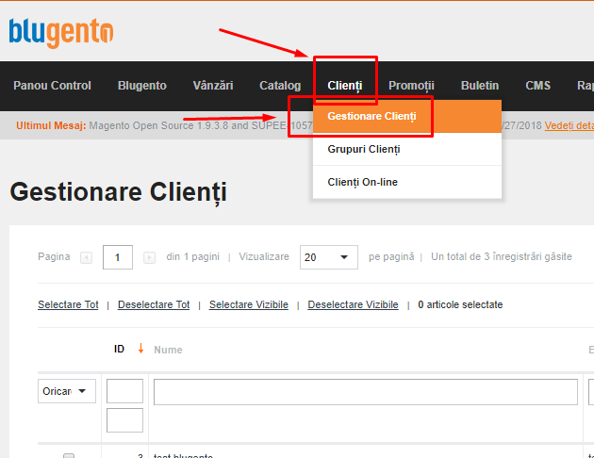
Task: Sort by ID column header
Action: click(119, 349)
